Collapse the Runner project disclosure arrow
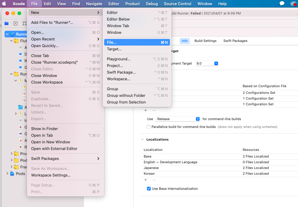Screen dimensions: 298x207 [x=7, y=34]
